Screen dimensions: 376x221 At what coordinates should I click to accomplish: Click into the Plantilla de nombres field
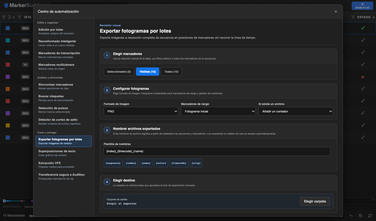pos(217,151)
